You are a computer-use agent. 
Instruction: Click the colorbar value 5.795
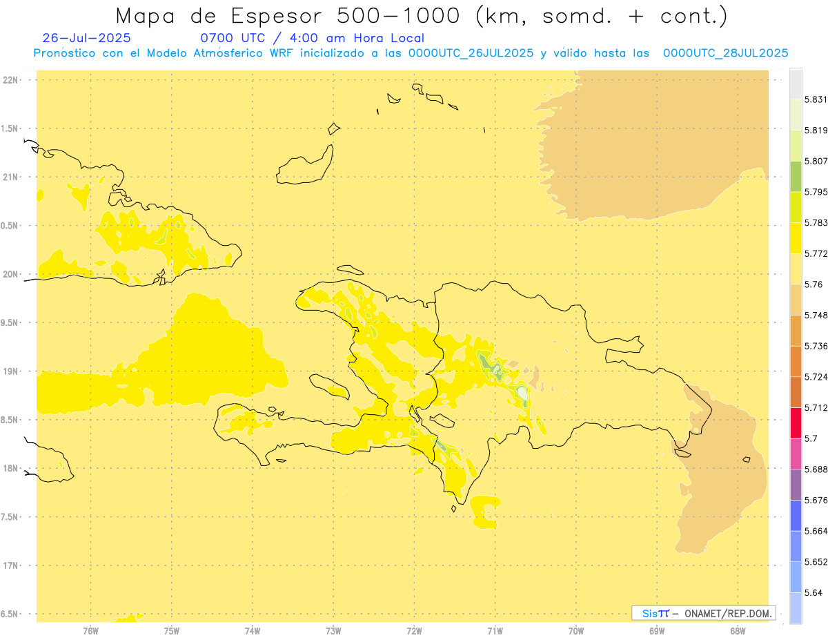point(816,192)
